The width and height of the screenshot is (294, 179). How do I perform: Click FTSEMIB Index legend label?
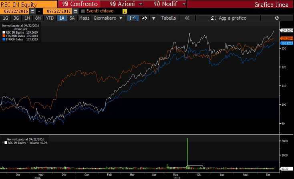click(15, 36)
